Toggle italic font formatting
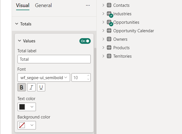Viewport: 182px width, 134px height. tap(31, 87)
